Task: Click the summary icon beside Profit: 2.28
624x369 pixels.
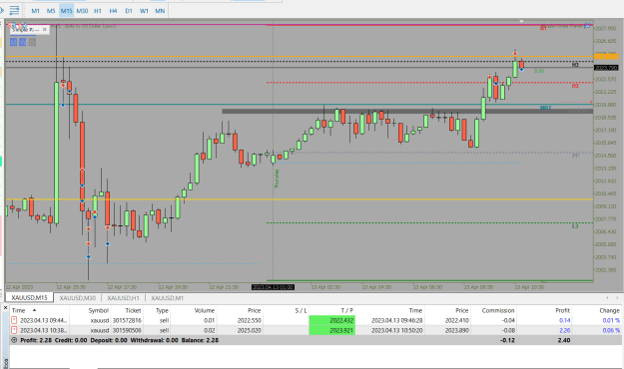Action: (x=14, y=340)
